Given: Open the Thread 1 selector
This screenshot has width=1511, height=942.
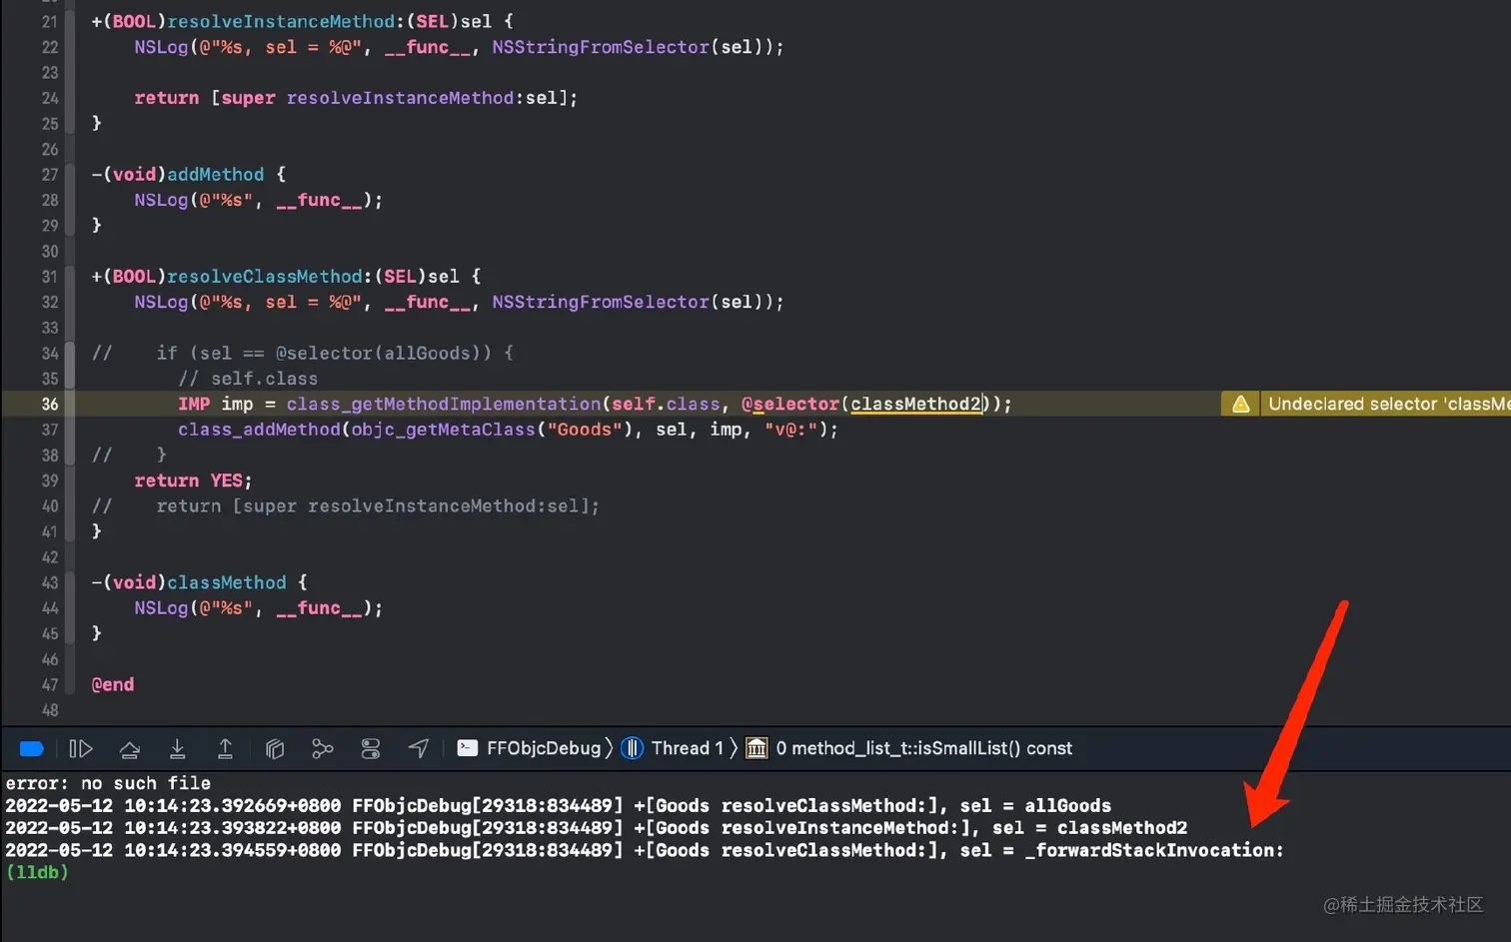Looking at the screenshot, I should tap(673, 748).
